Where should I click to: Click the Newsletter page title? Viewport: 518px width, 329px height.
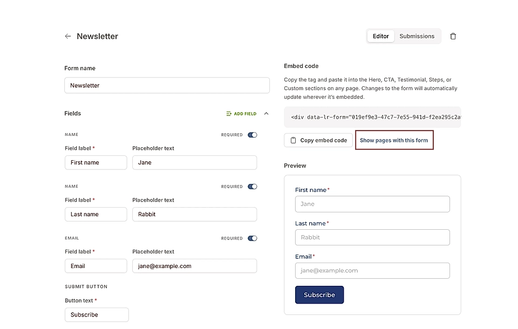(x=98, y=36)
